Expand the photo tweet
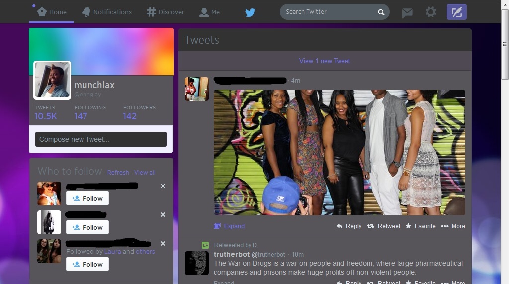509x284 pixels. pyautogui.click(x=229, y=226)
